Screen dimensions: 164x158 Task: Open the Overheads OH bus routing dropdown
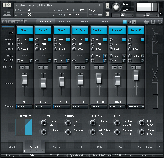click(x=99, y=107)
